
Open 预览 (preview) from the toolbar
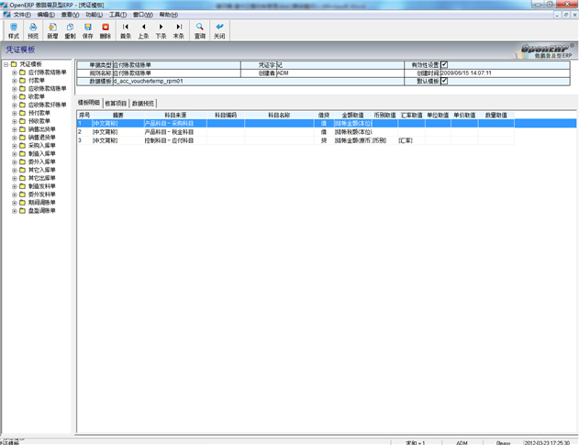[33, 30]
